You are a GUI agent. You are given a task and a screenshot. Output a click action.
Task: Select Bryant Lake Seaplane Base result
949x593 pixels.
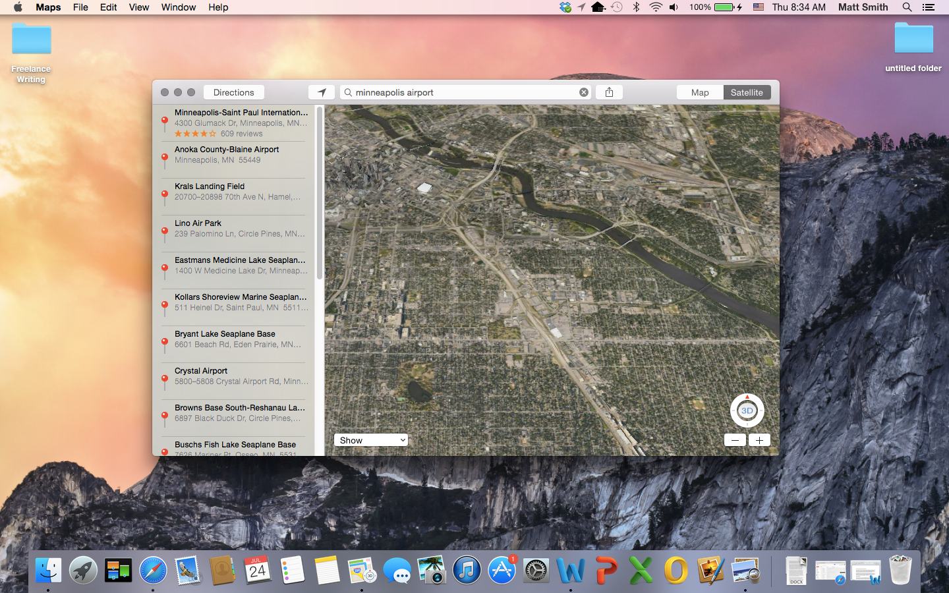click(x=234, y=344)
